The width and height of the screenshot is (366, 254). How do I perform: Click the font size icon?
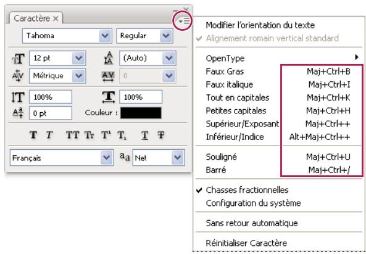point(18,59)
